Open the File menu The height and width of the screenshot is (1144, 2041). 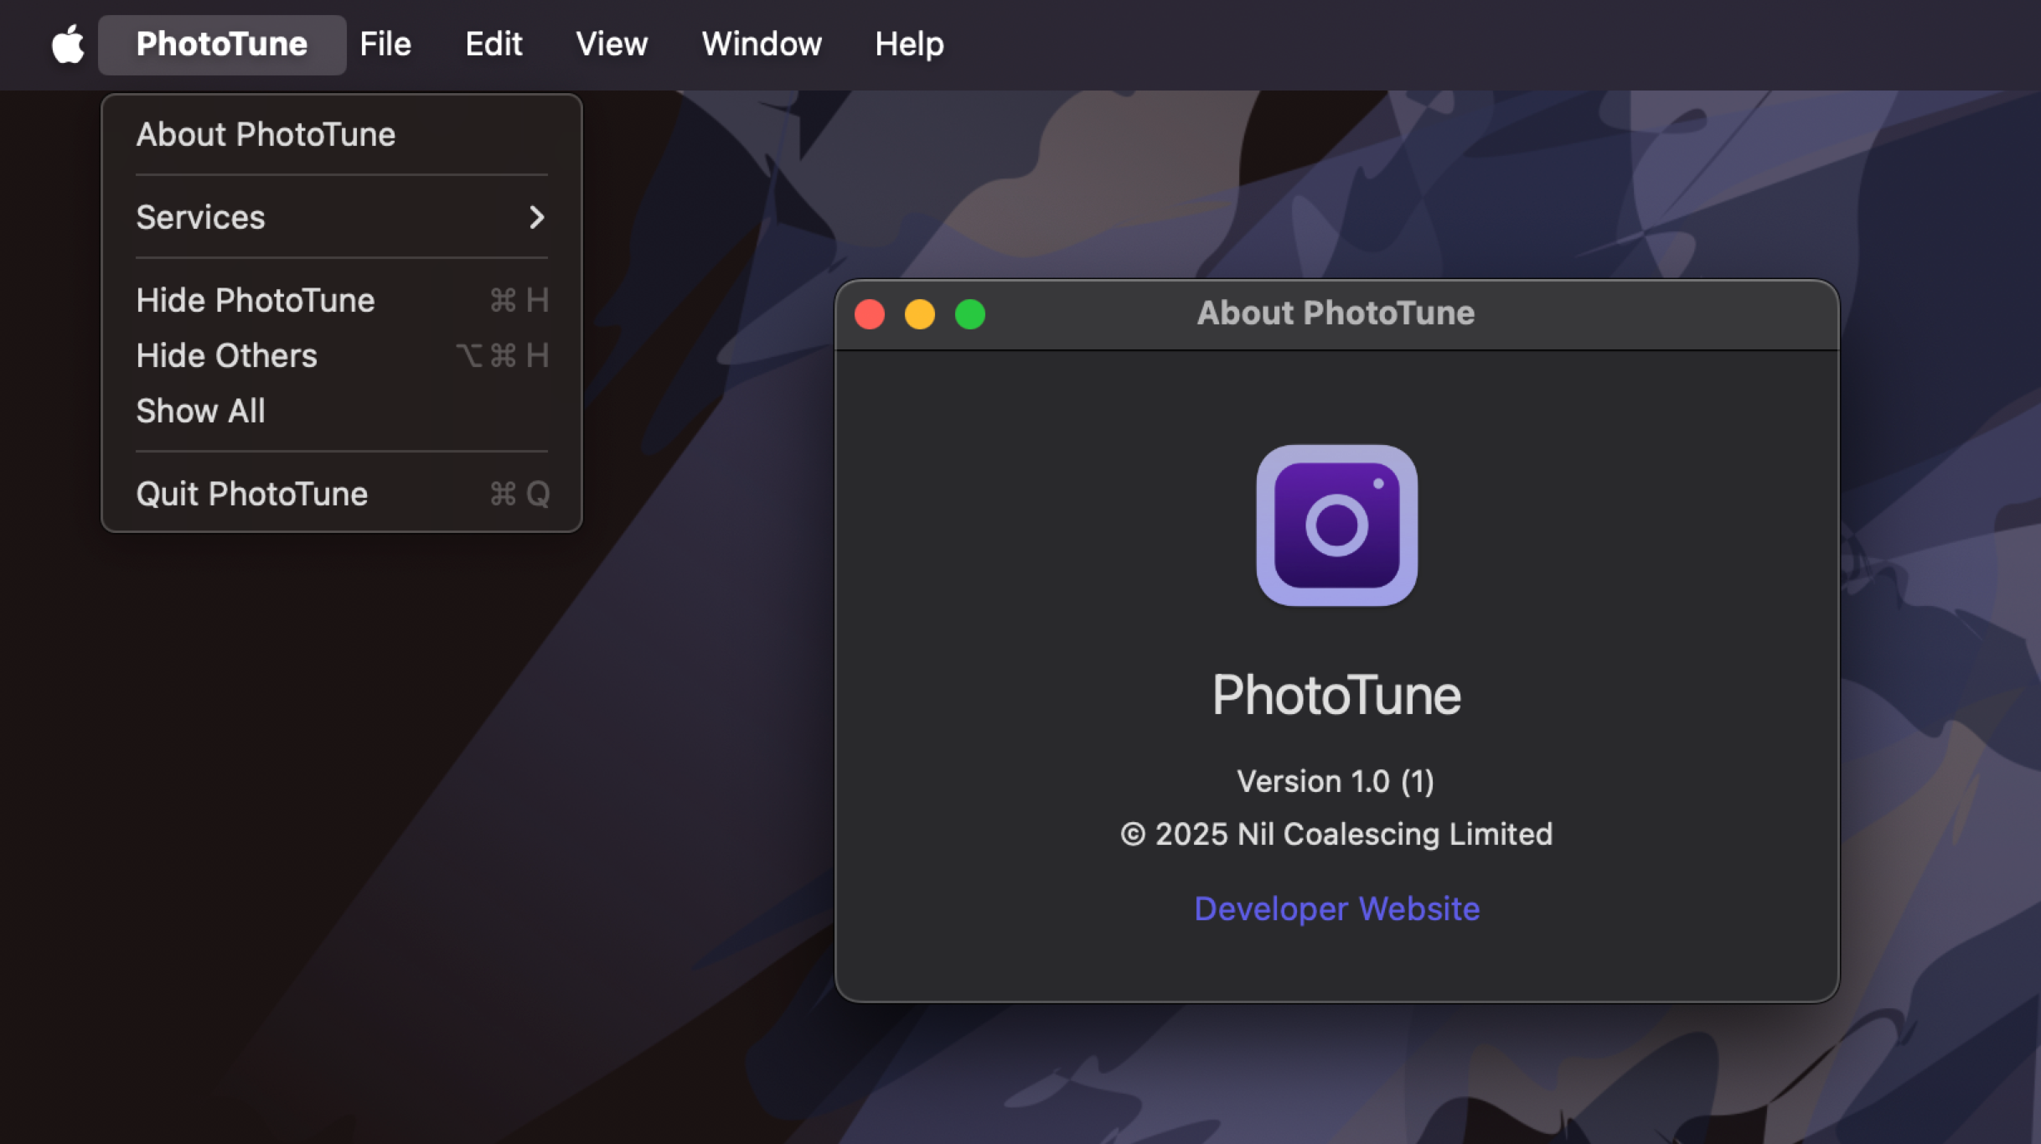click(385, 44)
